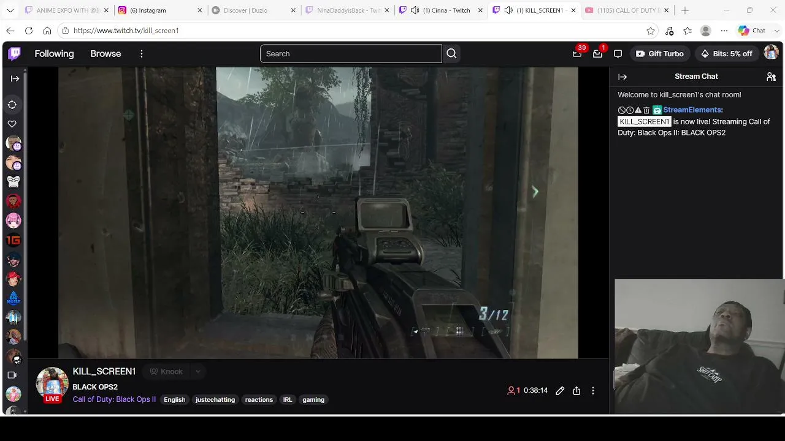Delete the StreamElements message with trash icon

coord(646,110)
